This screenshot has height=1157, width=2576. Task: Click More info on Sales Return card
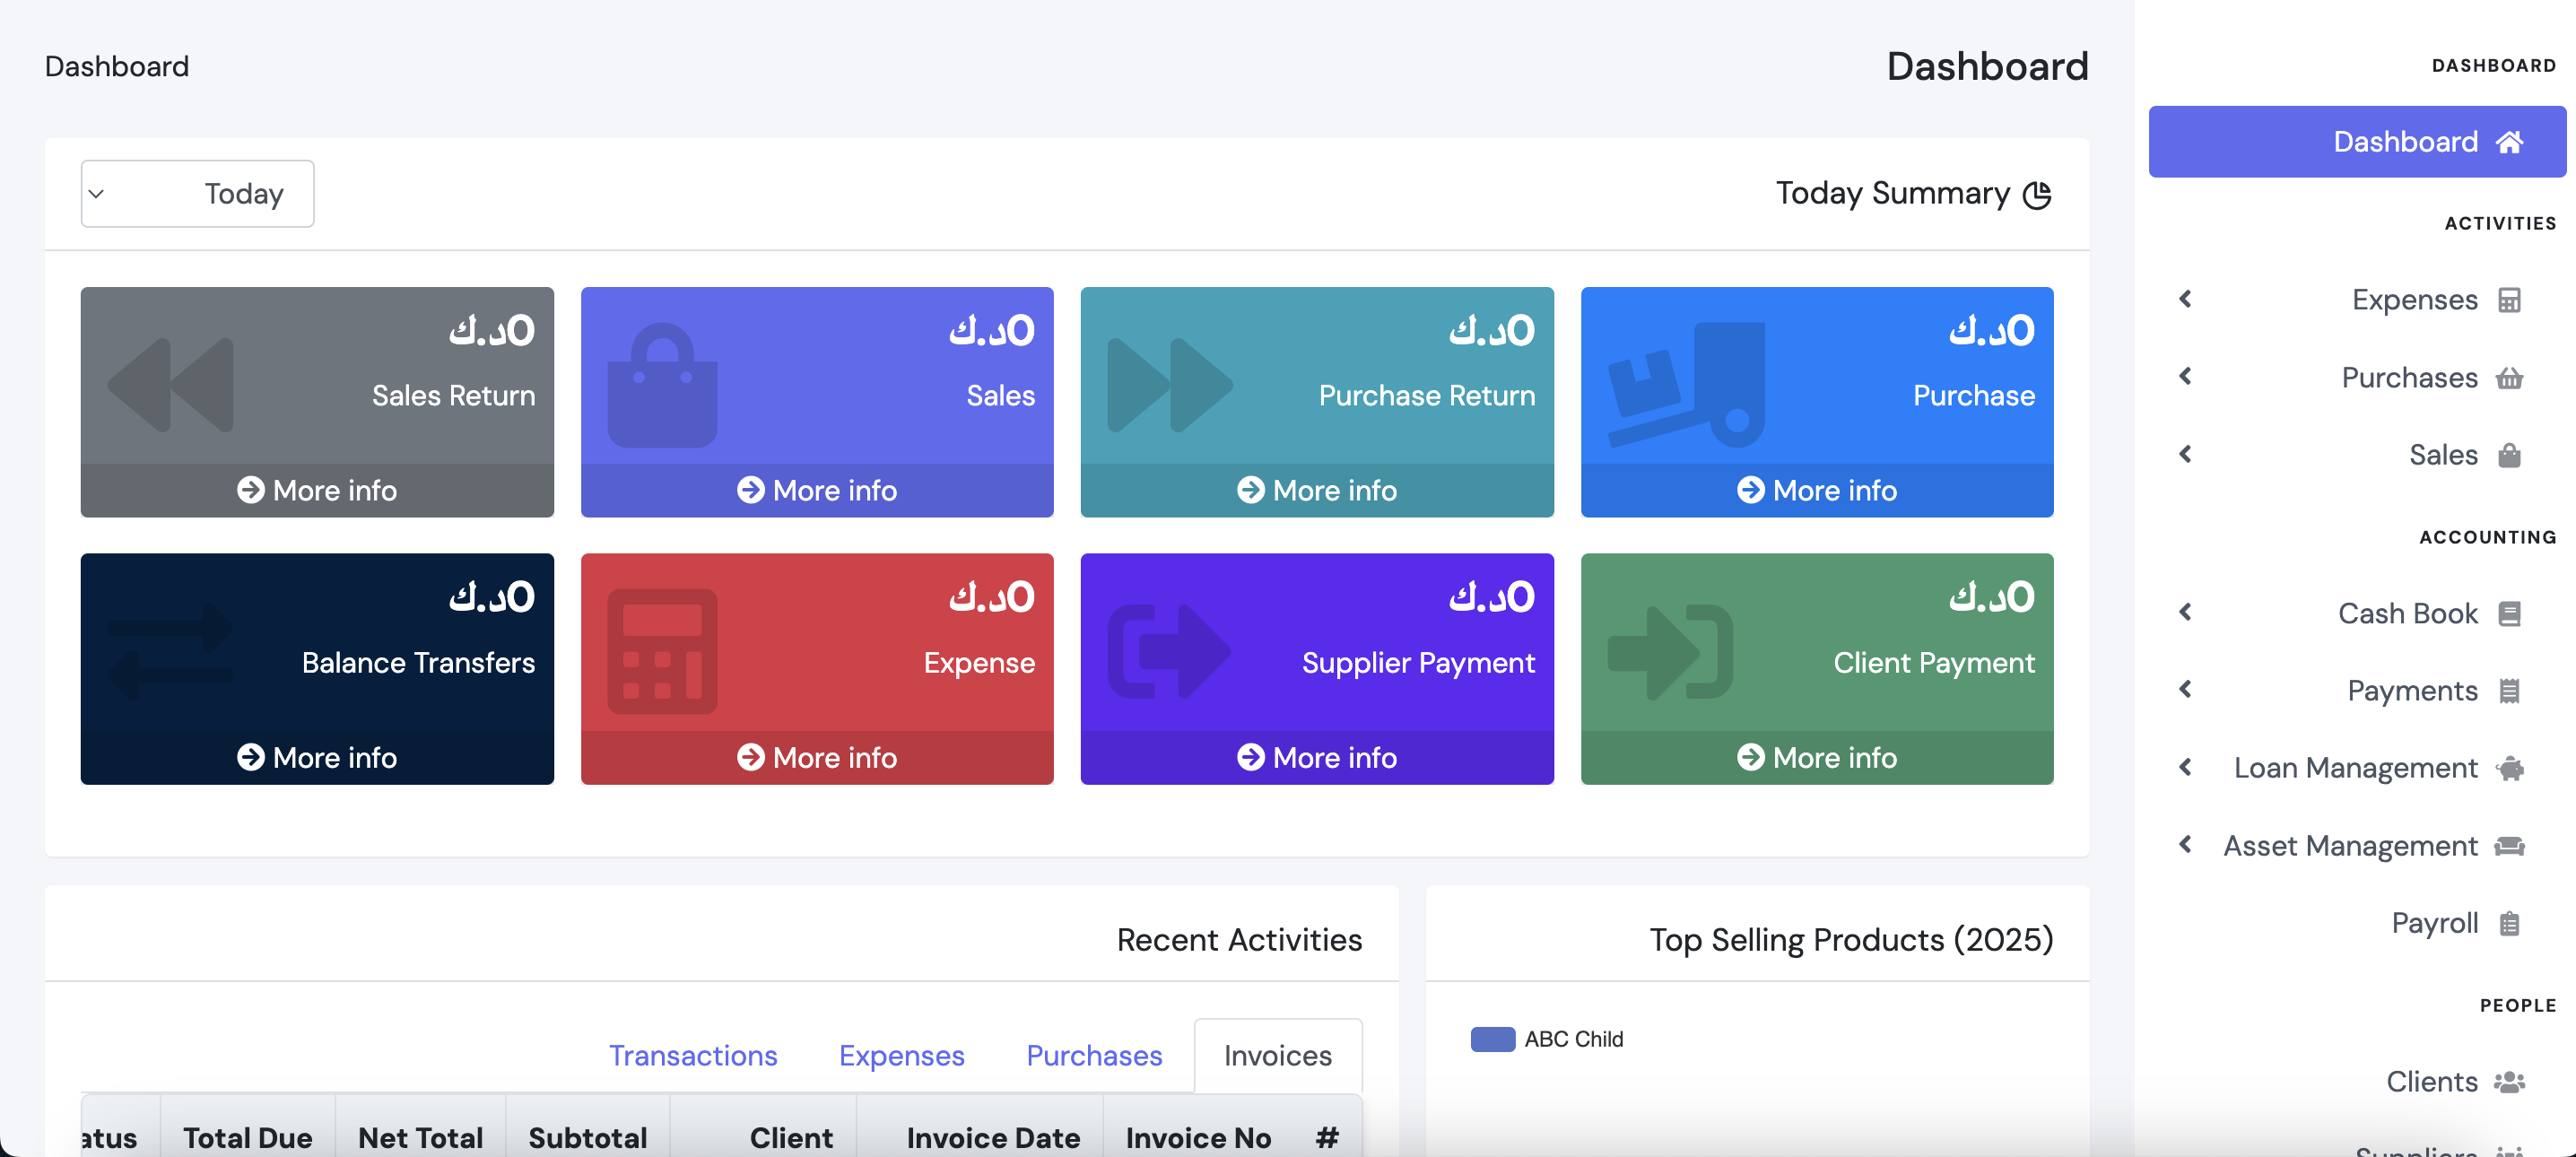[x=317, y=490]
